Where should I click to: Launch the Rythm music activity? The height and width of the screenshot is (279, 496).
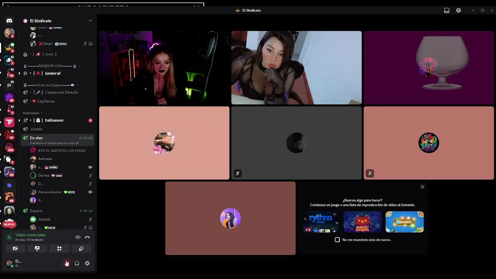[x=320, y=222]
